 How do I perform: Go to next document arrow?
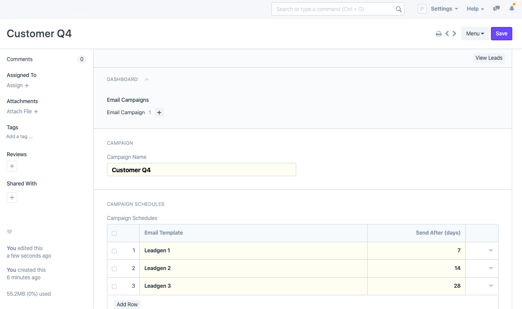click(x=454, y=34)
